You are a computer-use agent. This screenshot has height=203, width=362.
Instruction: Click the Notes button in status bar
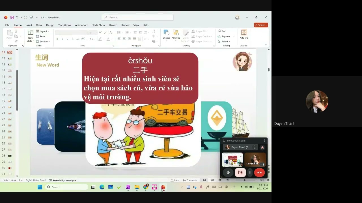click(x=175, y=180)
